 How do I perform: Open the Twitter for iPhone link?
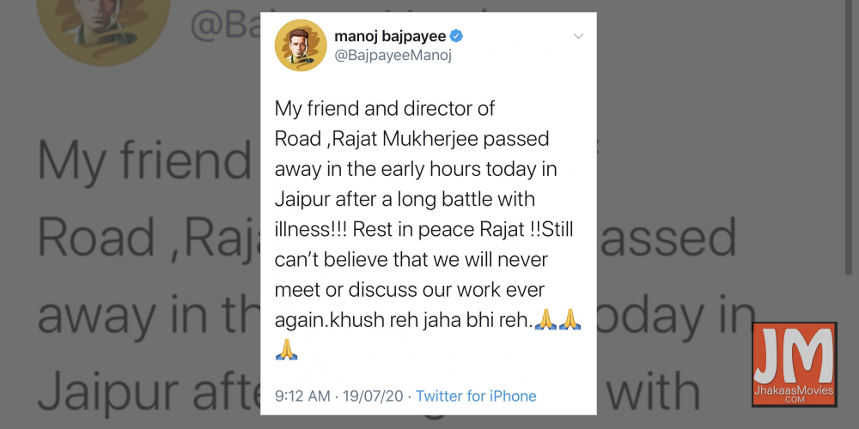476,396
